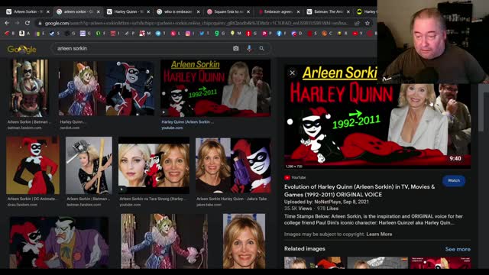Close the arleen sorkin Google tab
Screen dimensions: 489x275
[x=99, y=11]
